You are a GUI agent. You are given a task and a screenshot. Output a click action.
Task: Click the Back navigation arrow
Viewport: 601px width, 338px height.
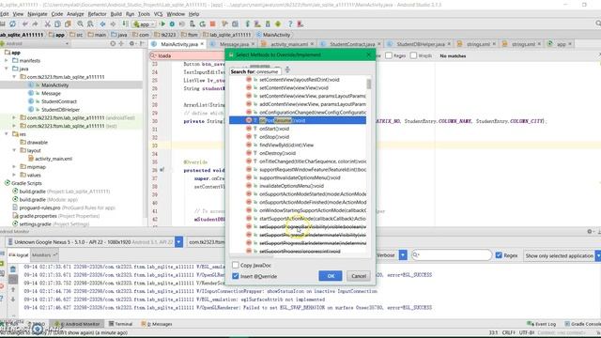(x=102, y=24)
